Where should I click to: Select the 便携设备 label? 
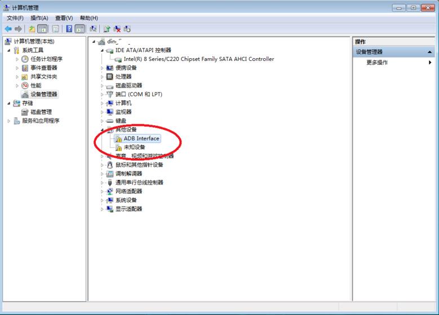(126, 68)
